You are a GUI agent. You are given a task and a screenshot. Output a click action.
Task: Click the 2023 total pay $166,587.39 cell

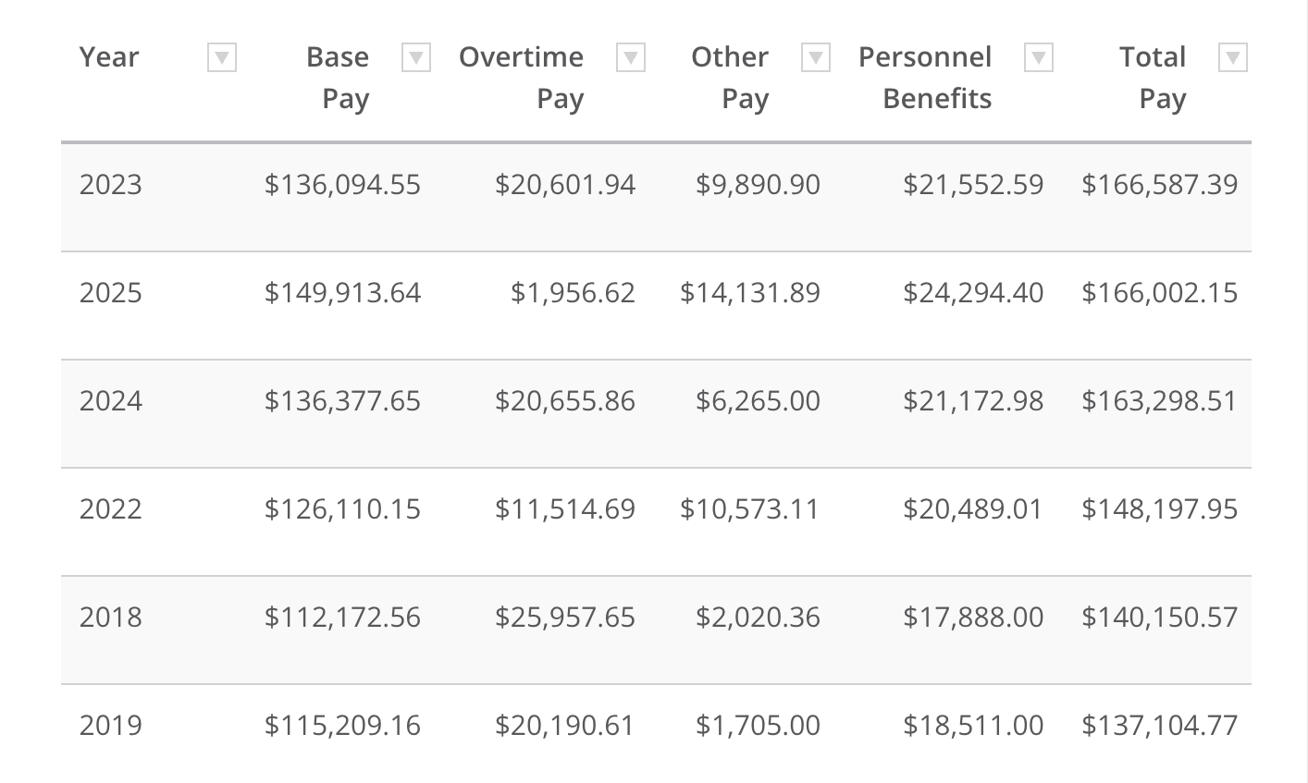tap(1159, 185)
